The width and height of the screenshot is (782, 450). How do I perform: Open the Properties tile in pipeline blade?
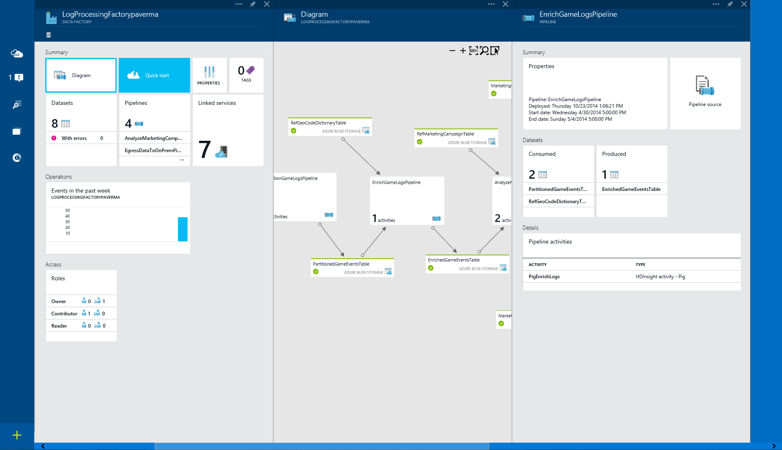point(595,93)
